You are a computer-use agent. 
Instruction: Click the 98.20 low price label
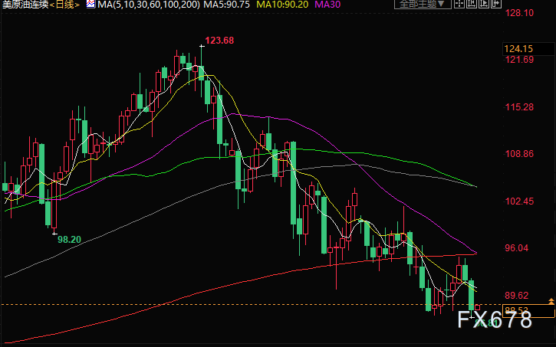[x=70, y=239]
